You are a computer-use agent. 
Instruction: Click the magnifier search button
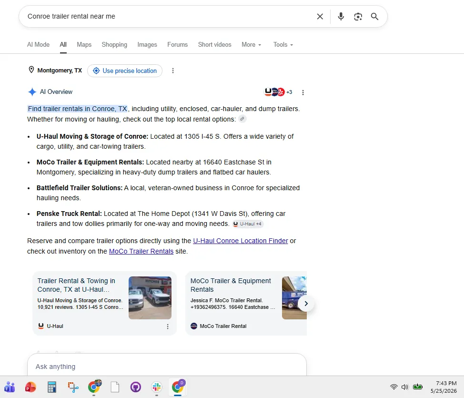(x=374, y=17)
